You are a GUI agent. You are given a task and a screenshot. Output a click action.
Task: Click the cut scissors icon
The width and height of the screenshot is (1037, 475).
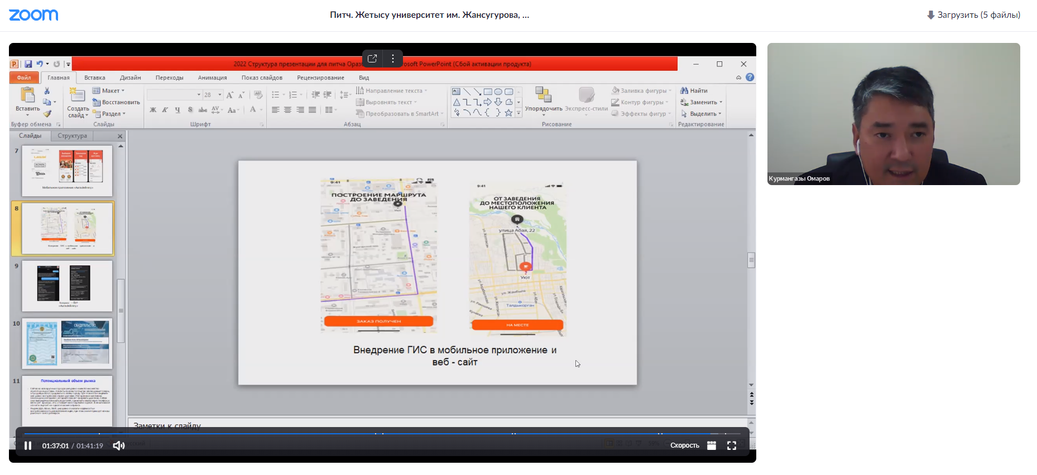coord(47,90)
